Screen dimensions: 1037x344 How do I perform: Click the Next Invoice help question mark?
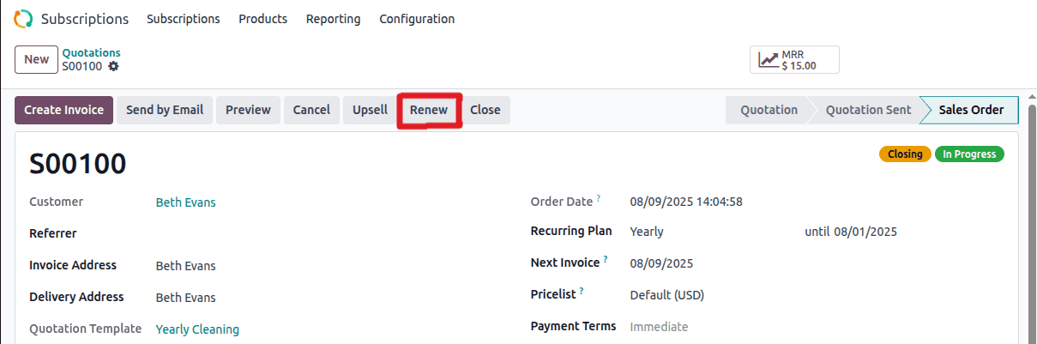pyautogui.click(x=606, y=259)
